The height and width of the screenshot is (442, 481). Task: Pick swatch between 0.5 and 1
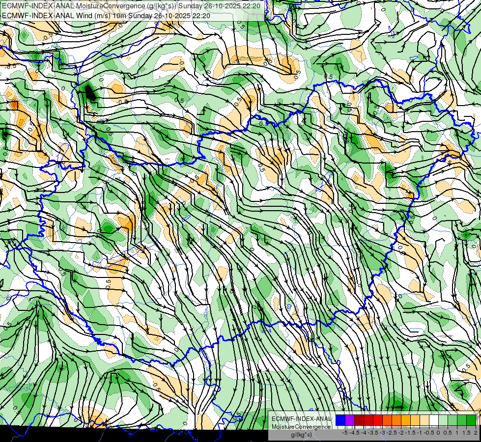coord(453,420)
